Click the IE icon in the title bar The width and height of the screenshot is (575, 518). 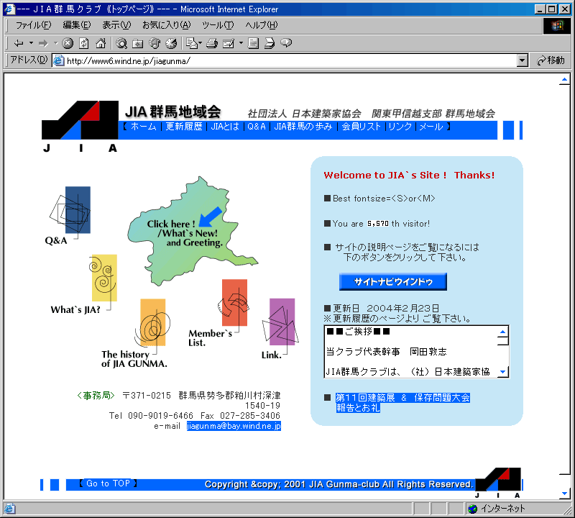pyautogui.click(x=9, y=9)
